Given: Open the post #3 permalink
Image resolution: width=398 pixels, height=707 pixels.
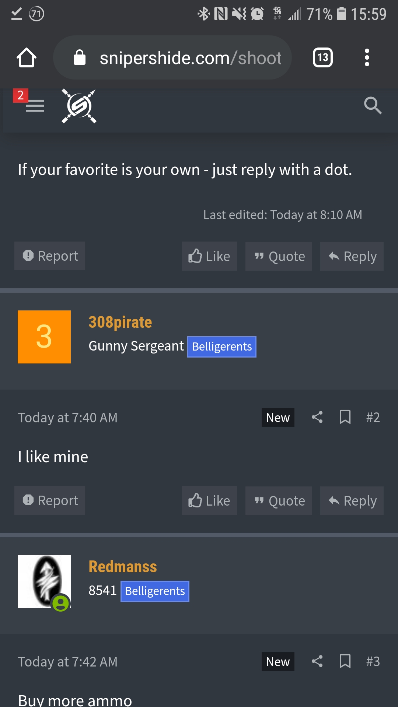Looking at the screenshot, I should (373, 661).
